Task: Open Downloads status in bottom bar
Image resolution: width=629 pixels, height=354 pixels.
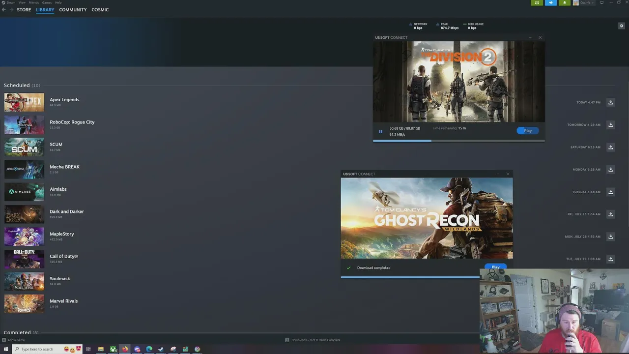Action: [313, 340]
